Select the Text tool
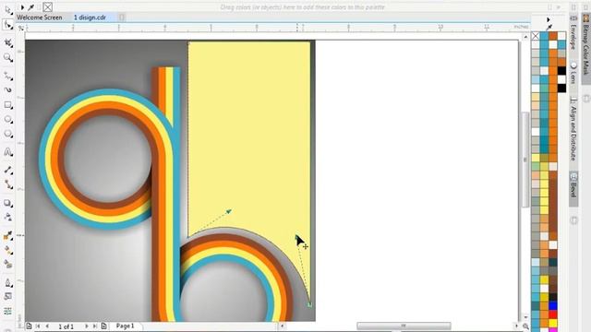The image size is (591, 332). (8, 152)
